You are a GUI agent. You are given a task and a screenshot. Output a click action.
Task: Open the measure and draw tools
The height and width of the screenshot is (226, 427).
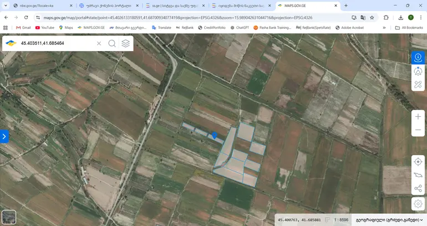click(418, 84)
